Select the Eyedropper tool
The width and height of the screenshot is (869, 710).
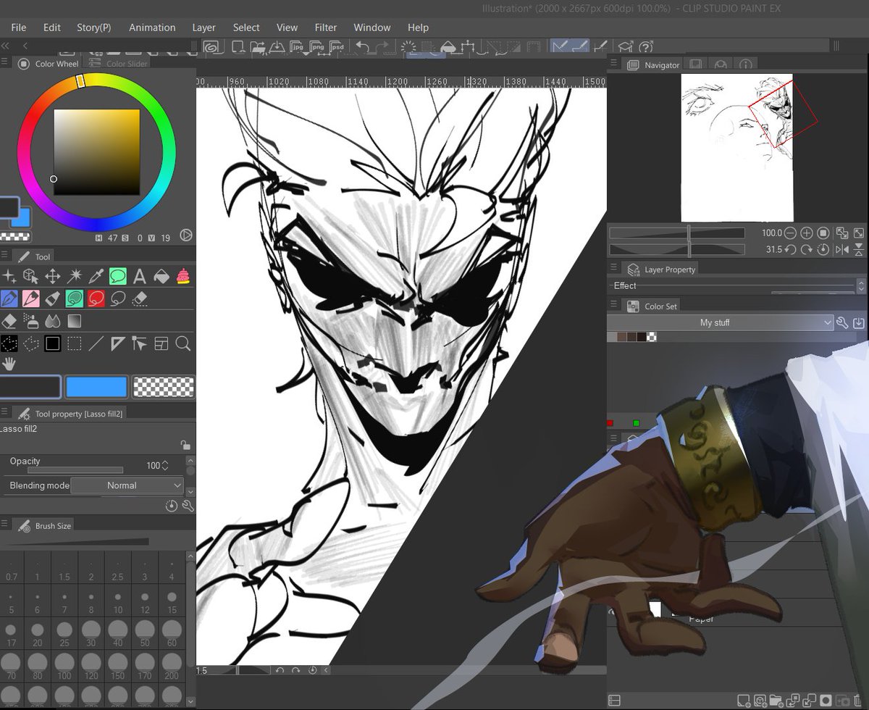[x=96, y=276]
